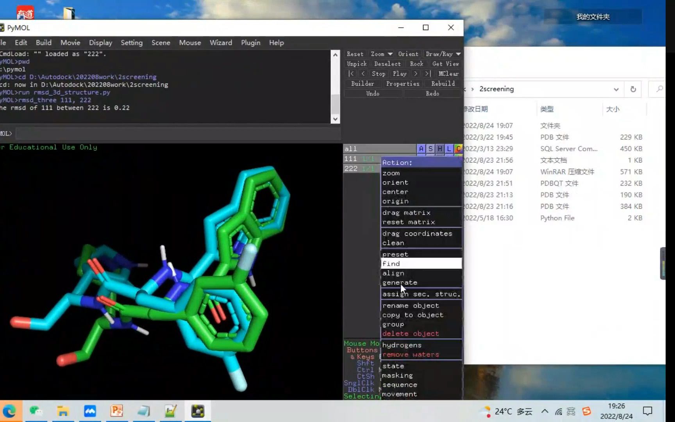
Task: Open Hide menu button H for all
Action: coord(440,148)
